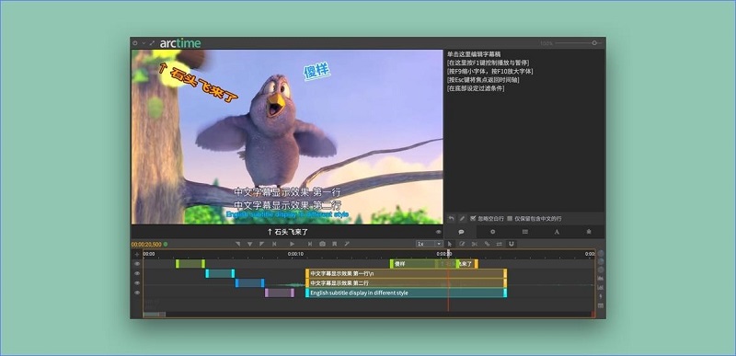
Task: Open the letter A style tab
Action: 557,232
